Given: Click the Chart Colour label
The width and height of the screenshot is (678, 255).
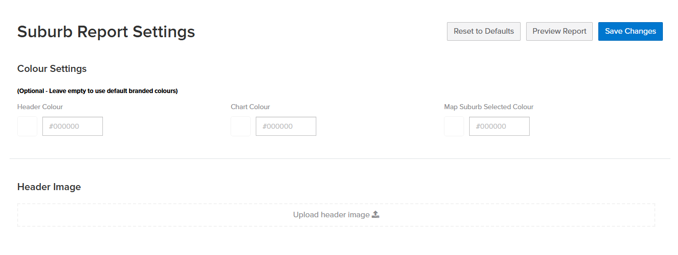Looking at the screenshot, I should click(x=250, y=107).
